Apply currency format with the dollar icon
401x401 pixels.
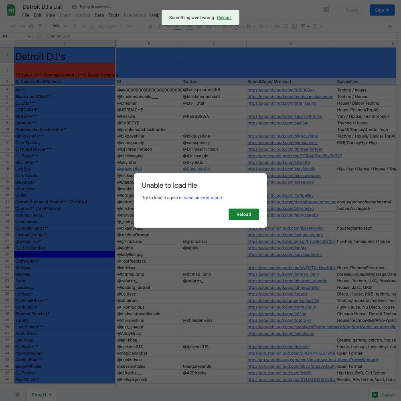click(75, 26)
